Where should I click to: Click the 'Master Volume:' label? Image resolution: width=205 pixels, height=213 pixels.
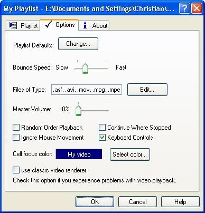[32, 109]
